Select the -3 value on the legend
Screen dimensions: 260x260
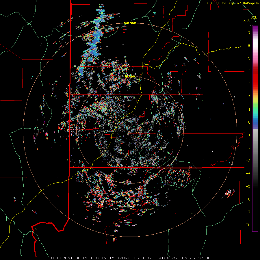248,161
